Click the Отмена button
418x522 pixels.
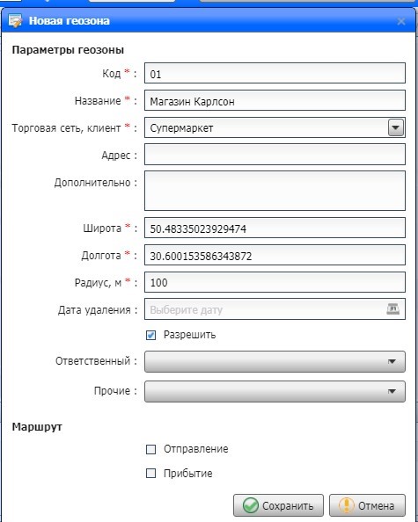(367, 505)
